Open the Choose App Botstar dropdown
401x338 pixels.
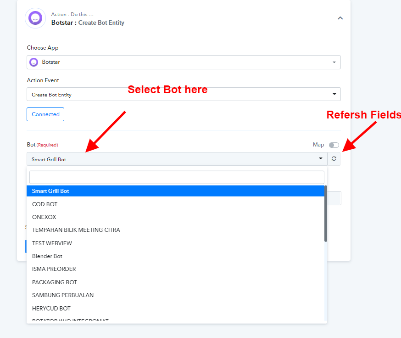pyautogui.click(x=184, y=62)
